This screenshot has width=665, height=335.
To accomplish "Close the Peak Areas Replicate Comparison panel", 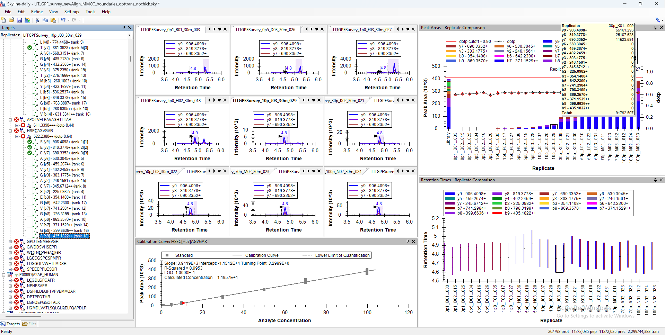I will click(661, 28).
